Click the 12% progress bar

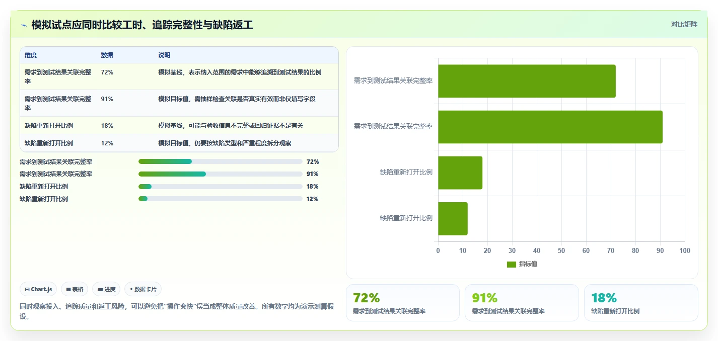pyautogui.click(x=220, y=199)
